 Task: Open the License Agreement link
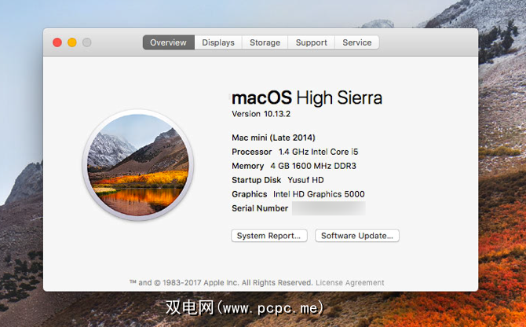[350, 283]
